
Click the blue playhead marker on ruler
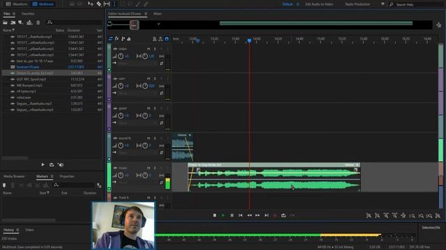click(249, 41)
